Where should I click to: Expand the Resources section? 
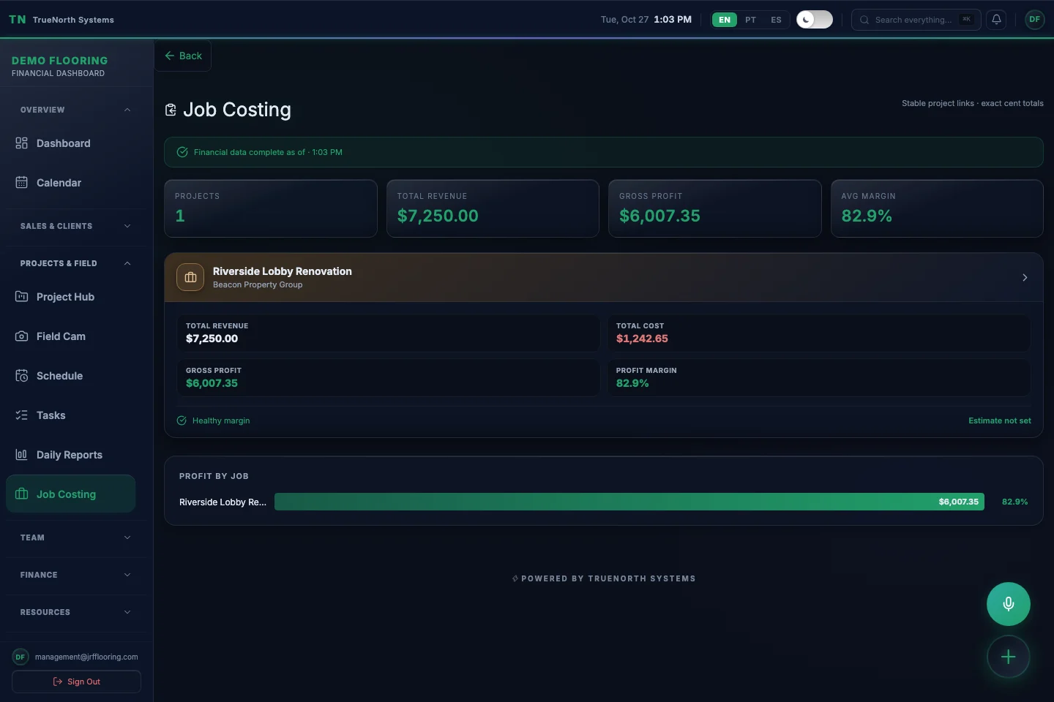76,612
